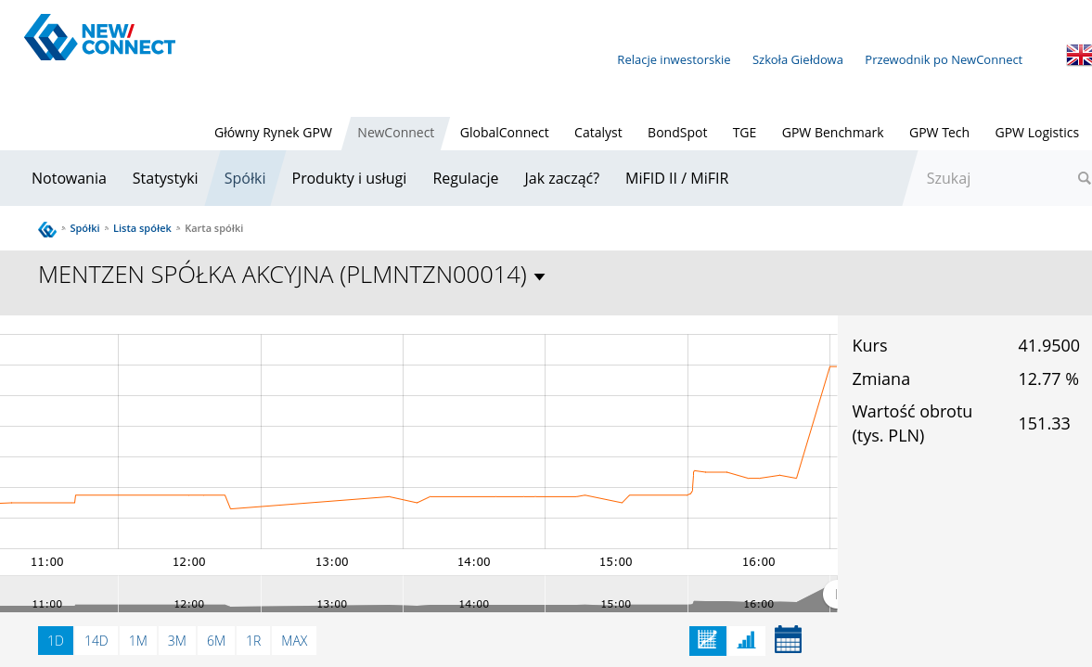Switch to the bar chart volume icon

click(746, 640)
